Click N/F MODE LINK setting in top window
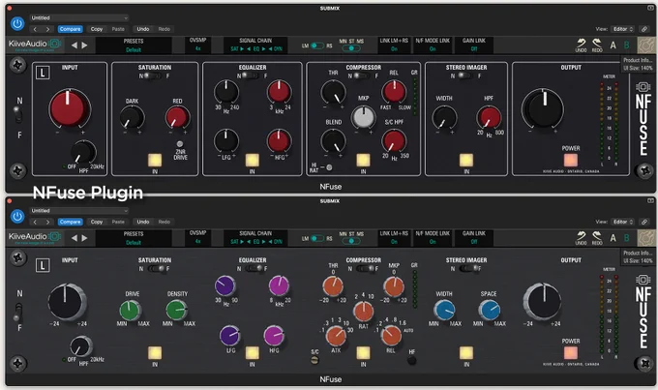The height and width of the screenshot is (390, 658). coord(433,45)
